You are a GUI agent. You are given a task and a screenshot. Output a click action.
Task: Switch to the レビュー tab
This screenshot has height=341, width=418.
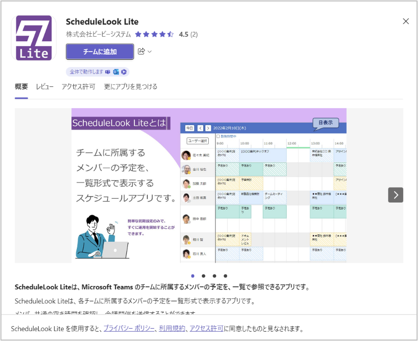45,86
